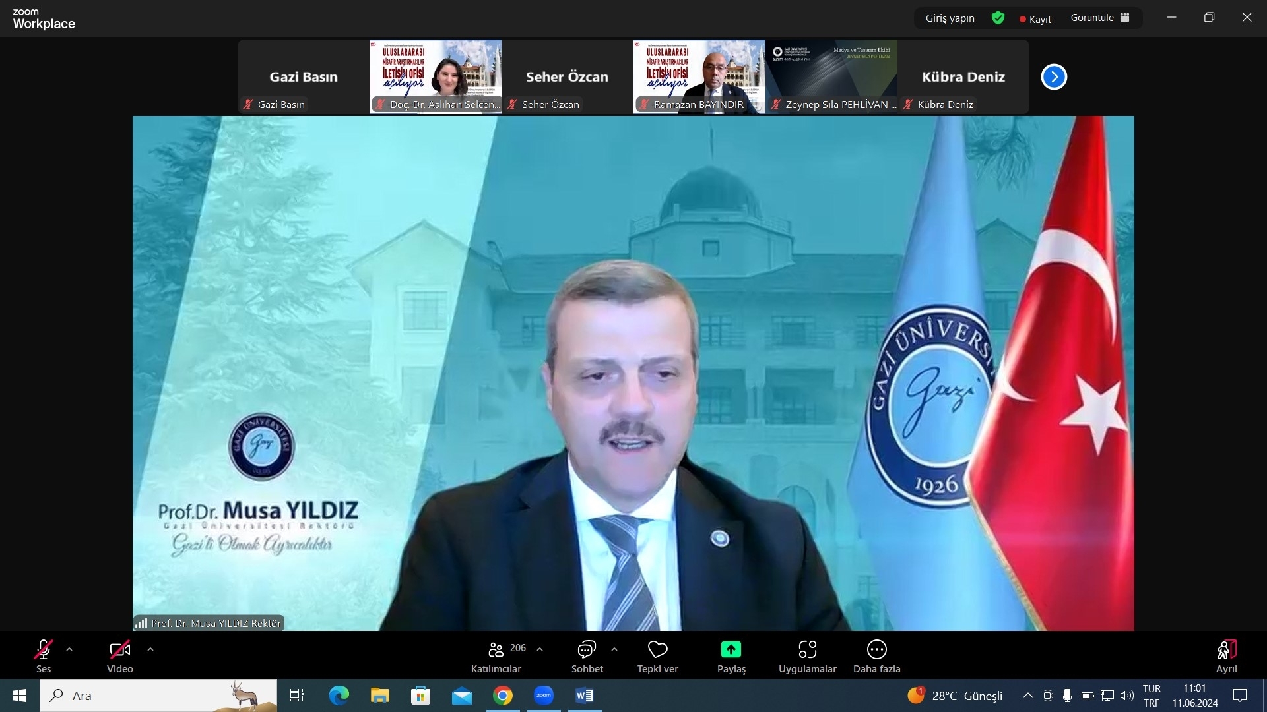Open Windows Start menu
1267x712 pixels.
click(x=20, y=696)
